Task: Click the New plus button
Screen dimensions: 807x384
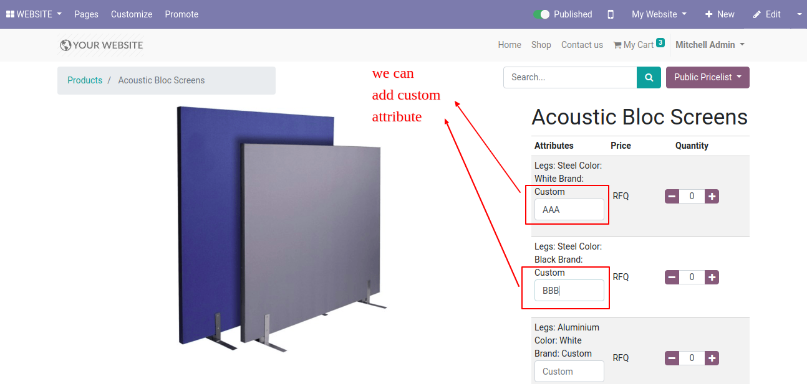Action: click(x=720, y=14)
